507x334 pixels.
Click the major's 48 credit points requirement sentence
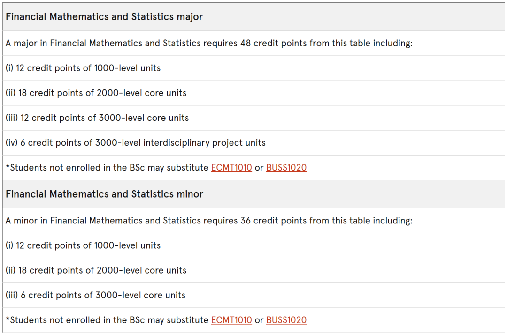[x=209, y=43]
